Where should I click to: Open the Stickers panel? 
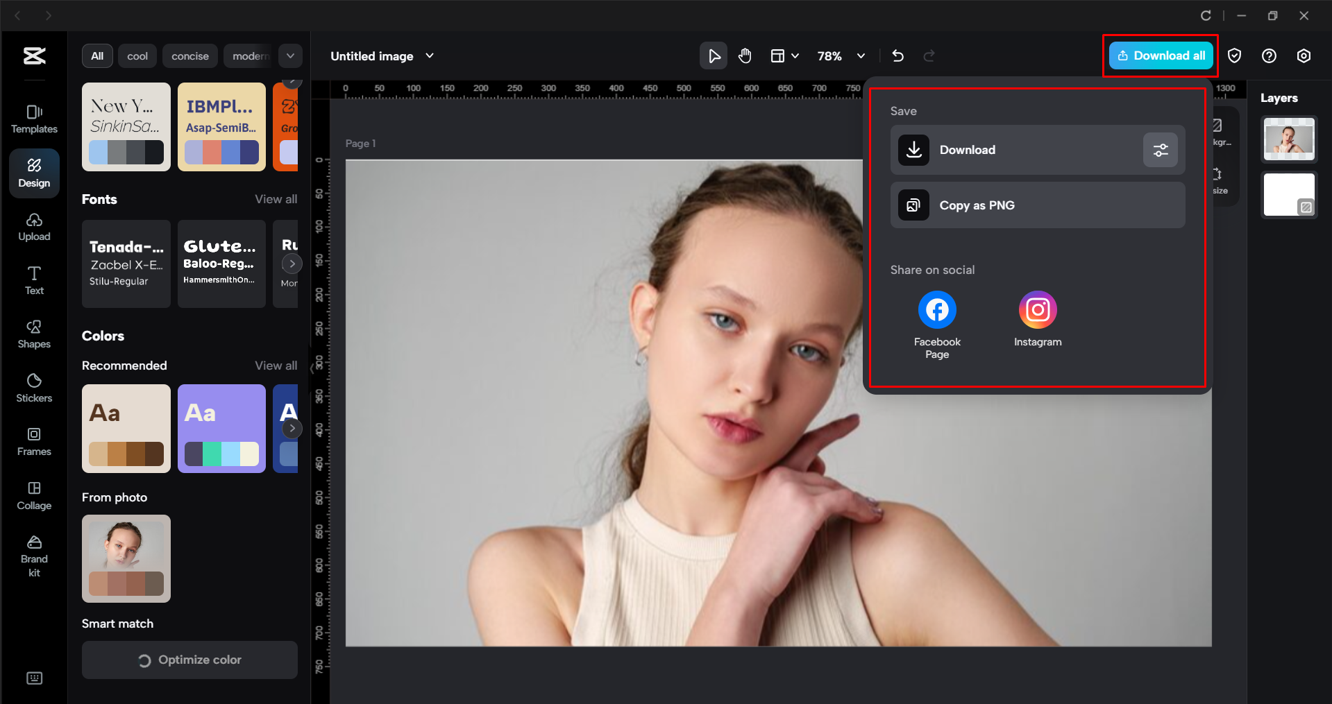coord(34,387)
